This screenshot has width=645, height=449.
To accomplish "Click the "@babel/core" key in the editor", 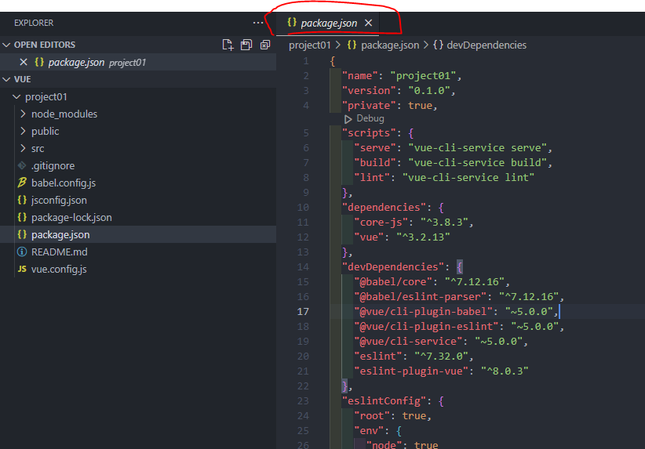I will point(393,282).
